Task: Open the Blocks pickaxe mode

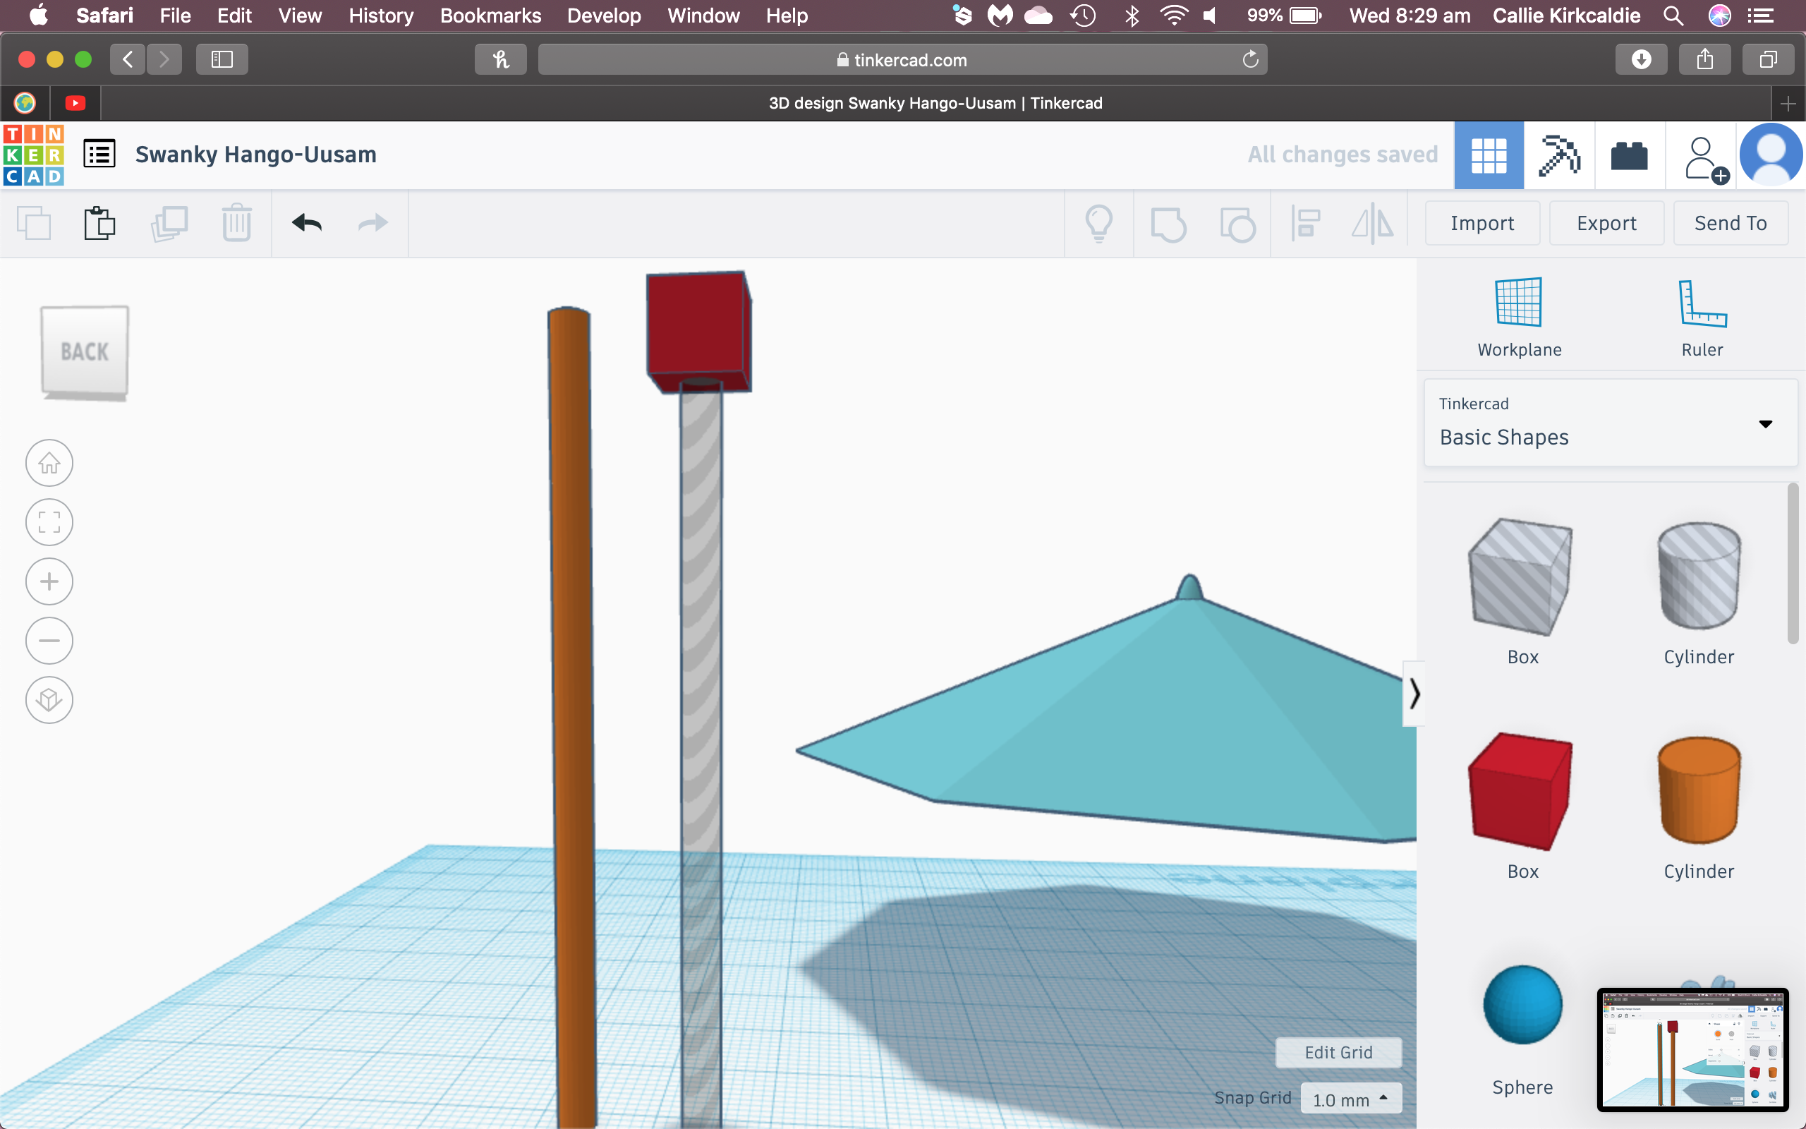Action: [1559, 155]
